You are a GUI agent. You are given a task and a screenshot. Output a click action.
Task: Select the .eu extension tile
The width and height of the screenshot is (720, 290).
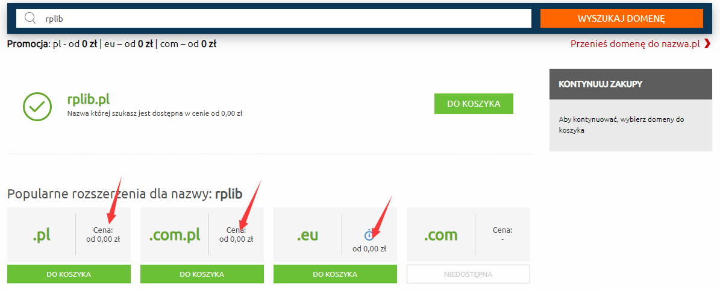click(335, 235)
